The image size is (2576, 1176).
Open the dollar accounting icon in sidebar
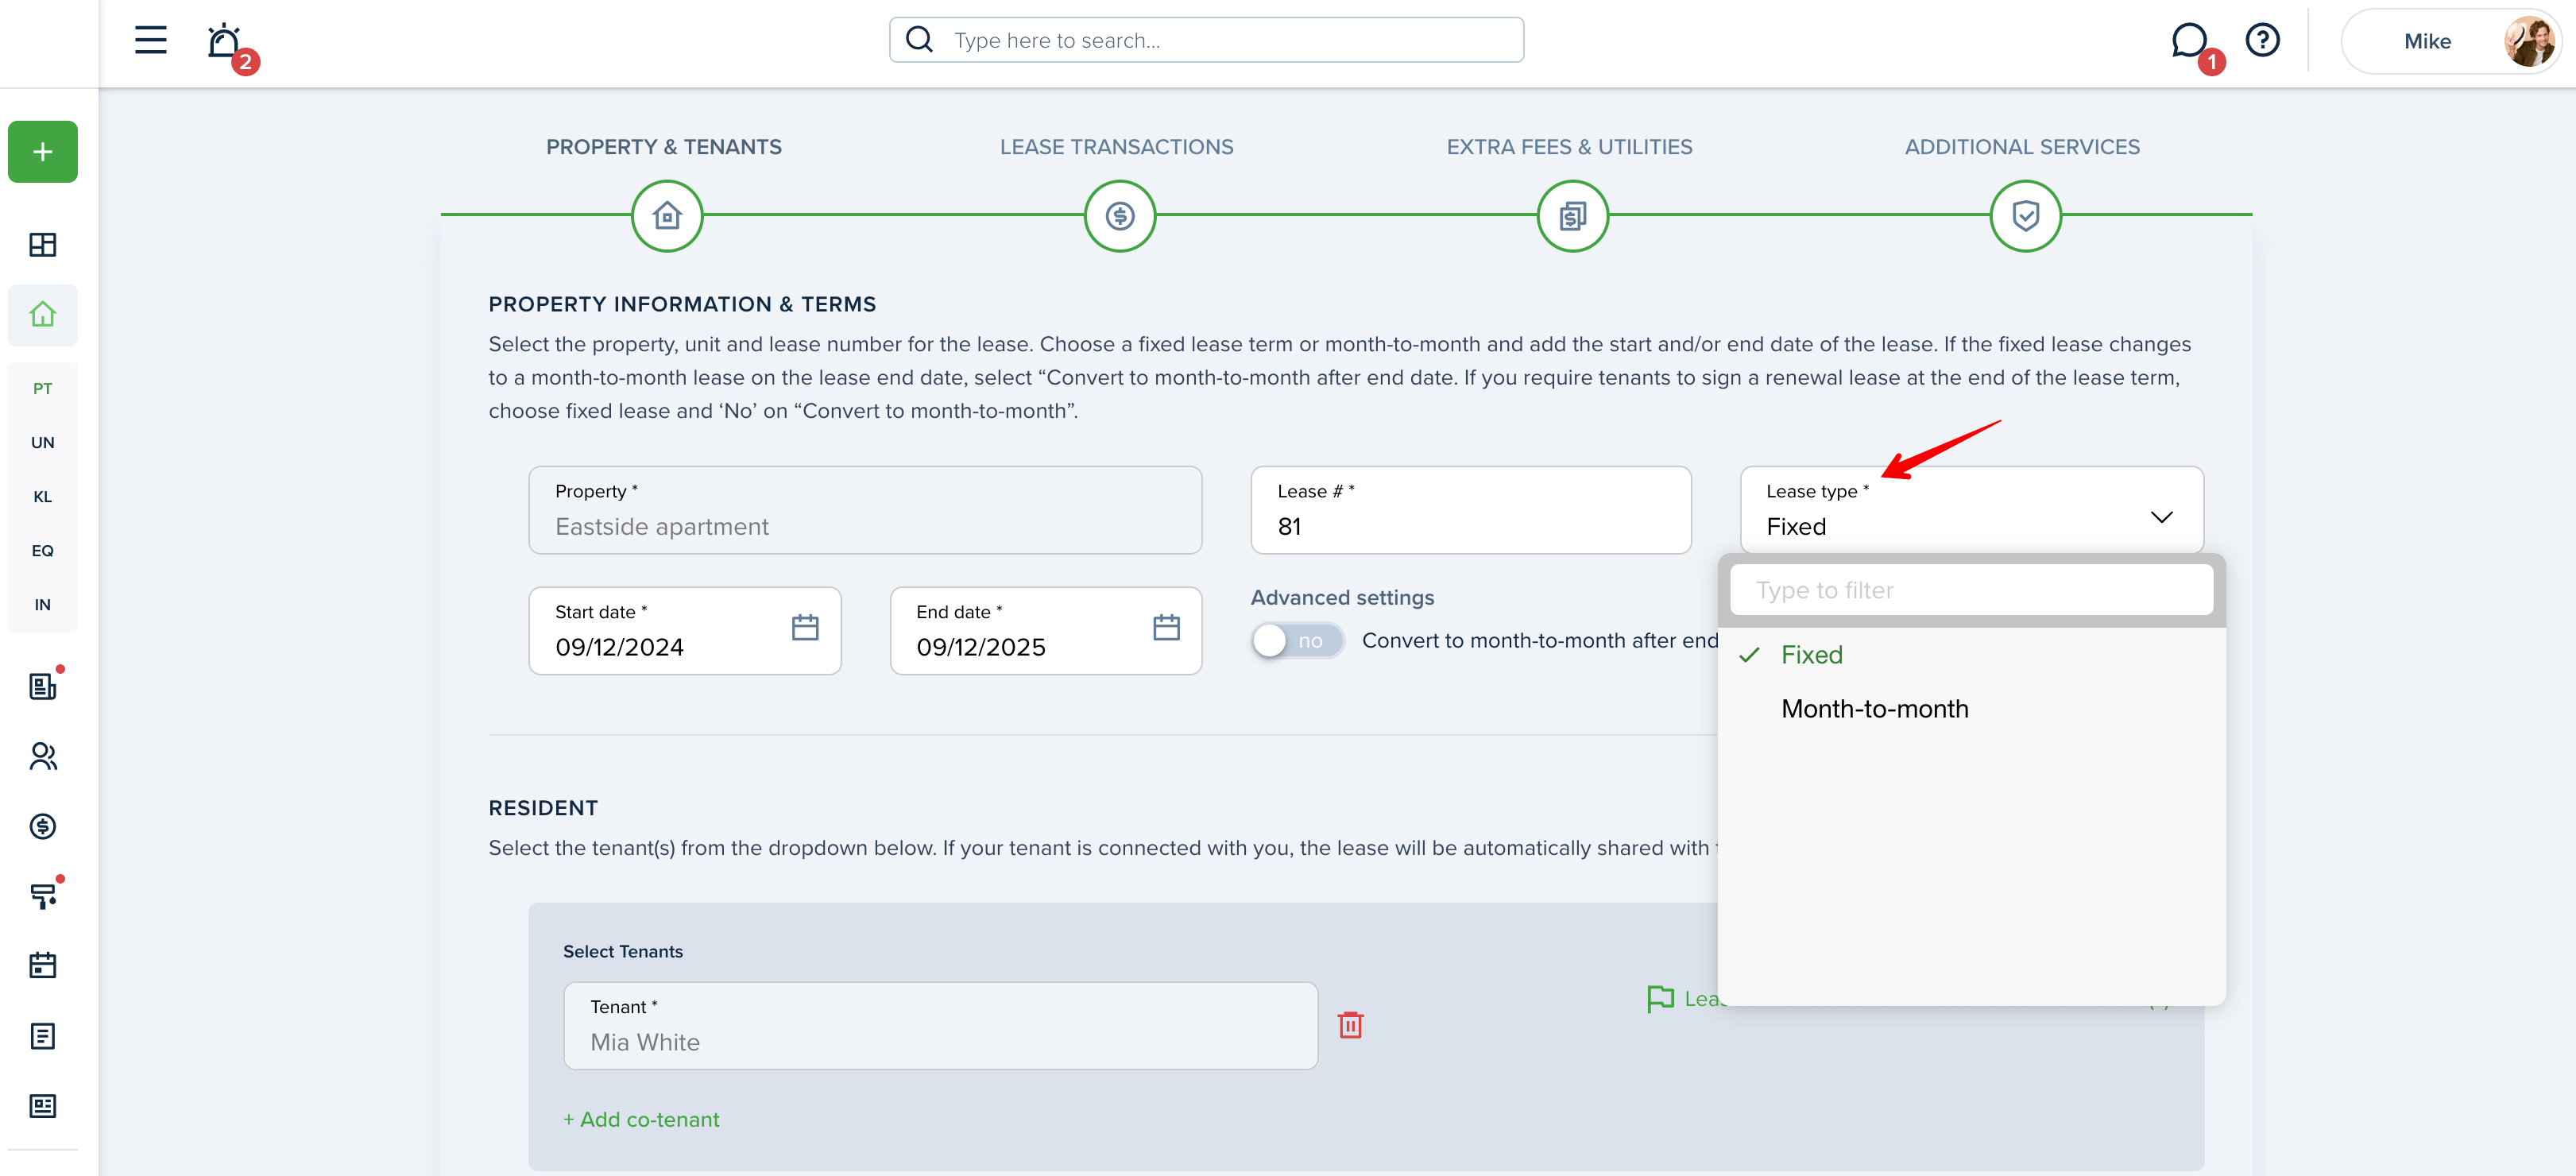43,827
